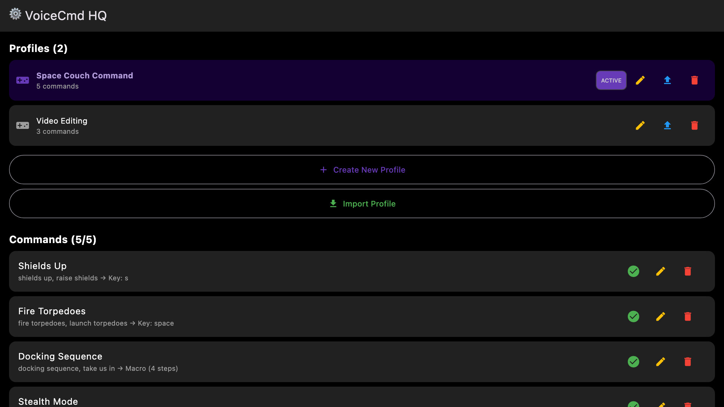Viewport: 724px width, 407px height.
Task: Click the gamepad icon for Video Editing
Action: coord(23,125)
